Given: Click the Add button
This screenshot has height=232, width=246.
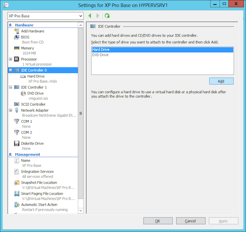Looking at the screenshot, I should (221, 81).
